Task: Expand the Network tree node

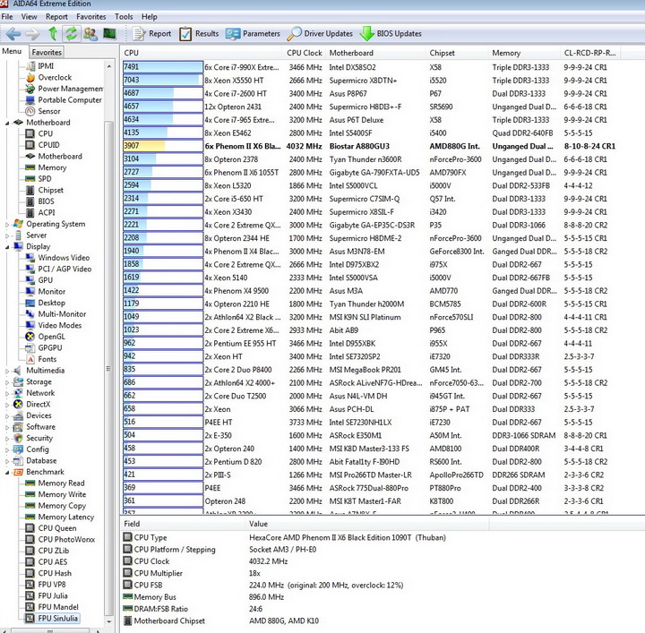Action: tap(7, 393)
